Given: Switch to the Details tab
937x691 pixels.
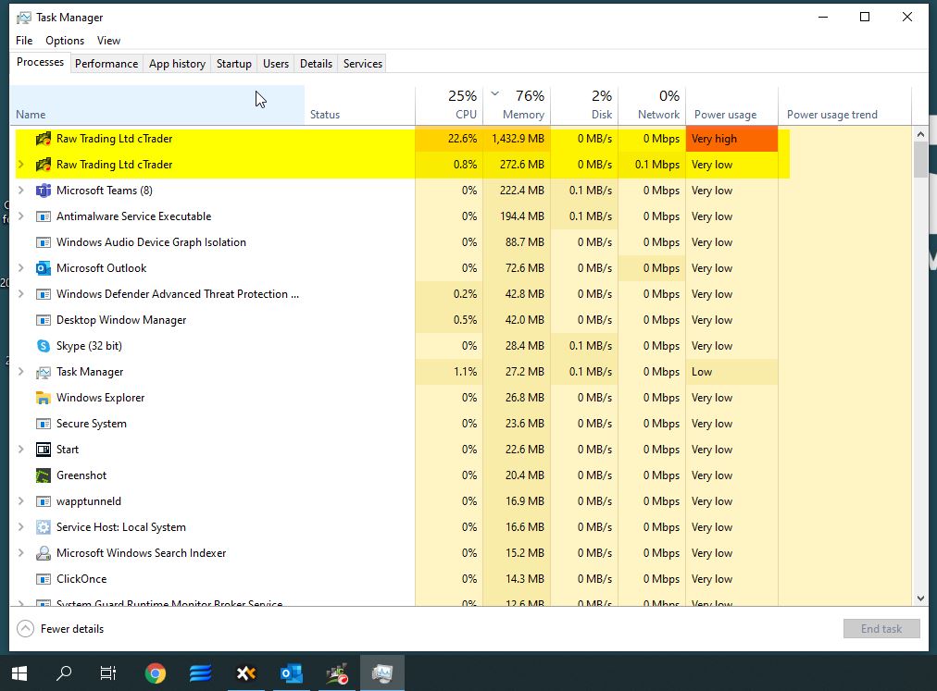Looking at the screenshot, I should tap(316, 63).
